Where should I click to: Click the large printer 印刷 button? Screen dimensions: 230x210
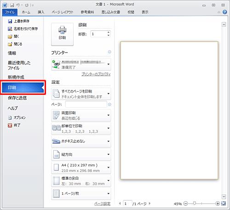(62, 34)
